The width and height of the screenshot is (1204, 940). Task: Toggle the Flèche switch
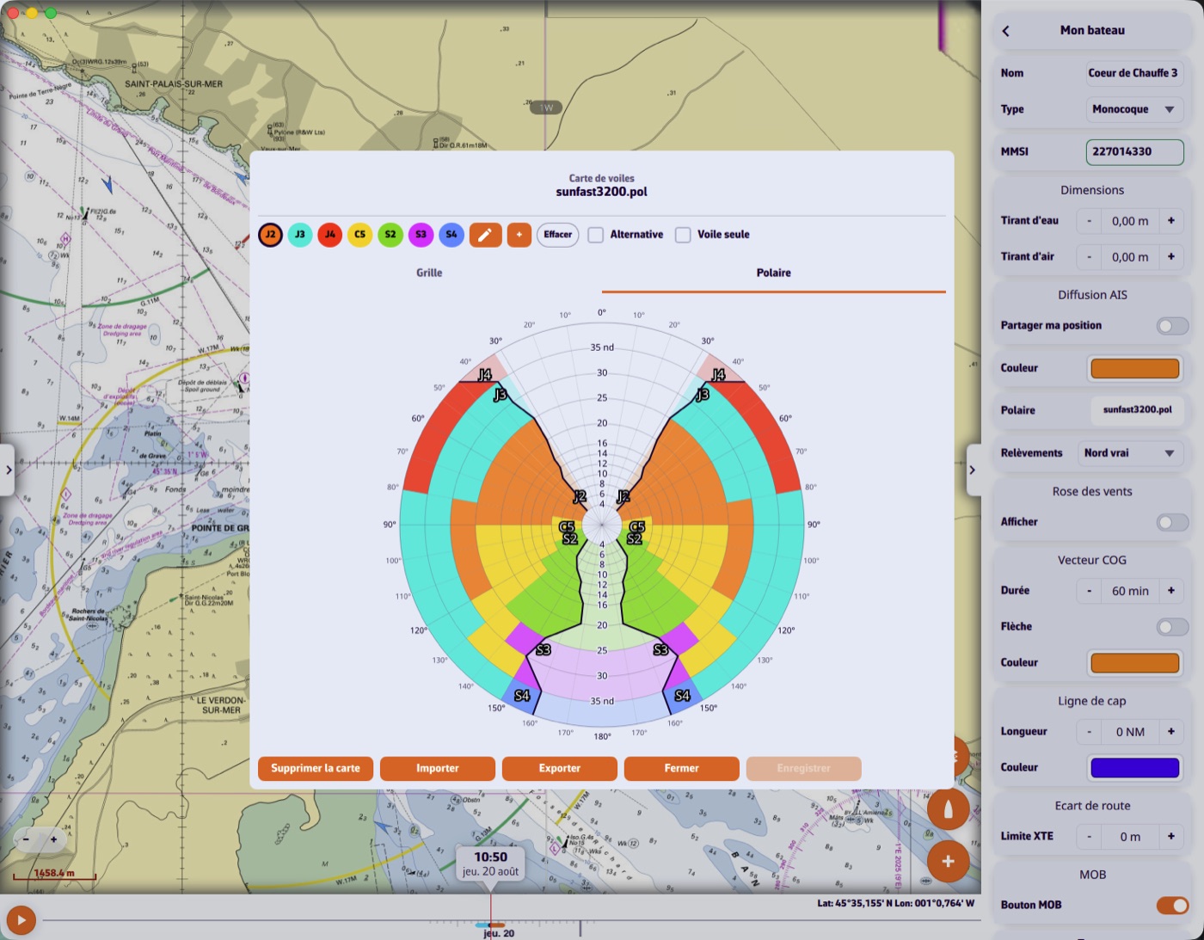pyautogui.click(x=1172, y=627)
